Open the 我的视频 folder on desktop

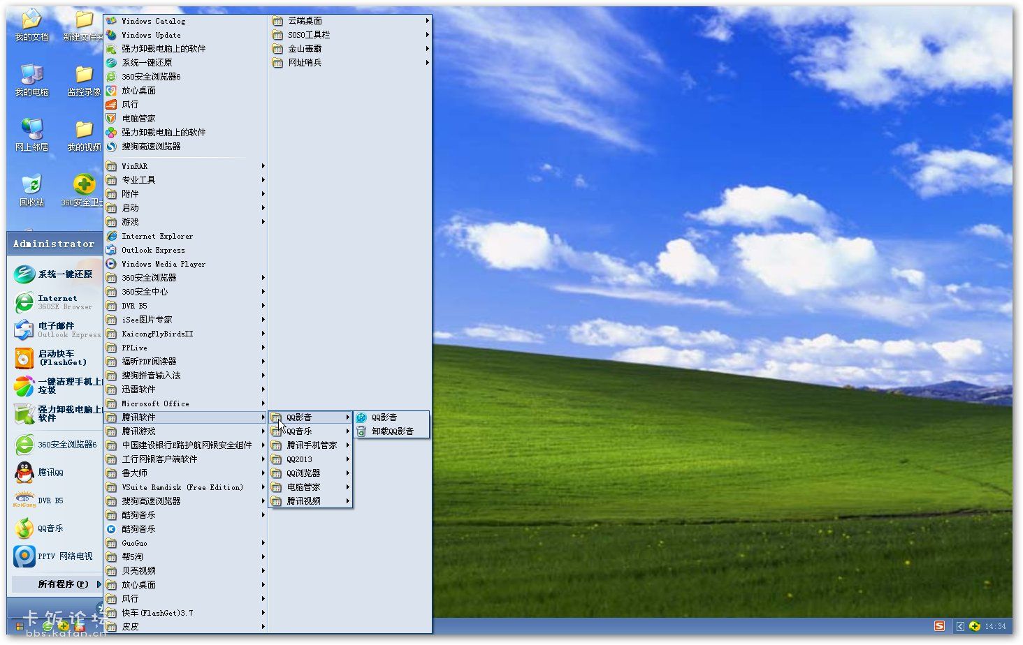[84, 135]
